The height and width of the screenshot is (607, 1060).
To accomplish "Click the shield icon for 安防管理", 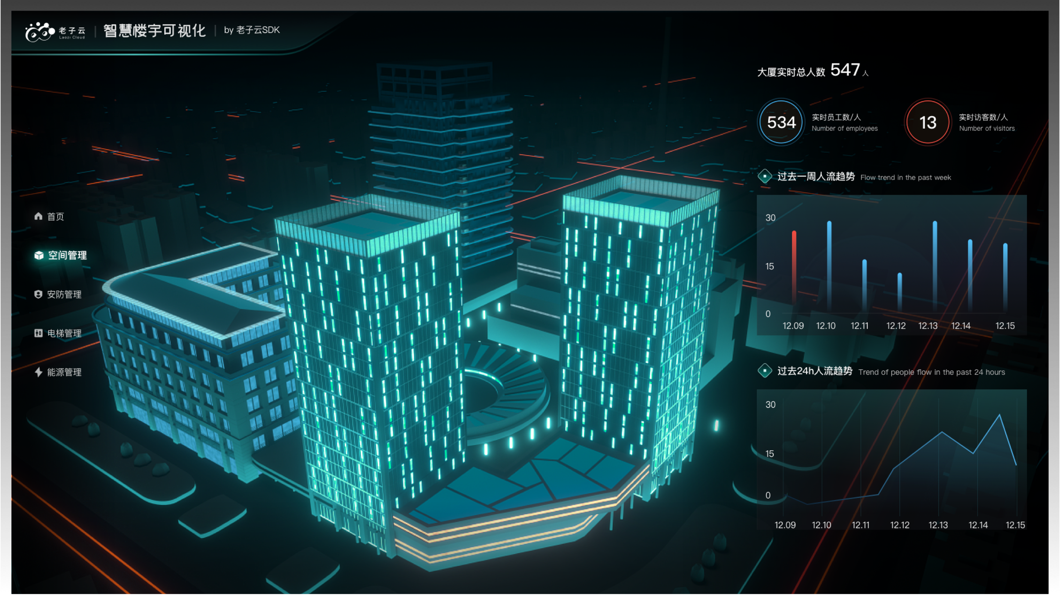I will pyautogui.click(x=38, y=294).
